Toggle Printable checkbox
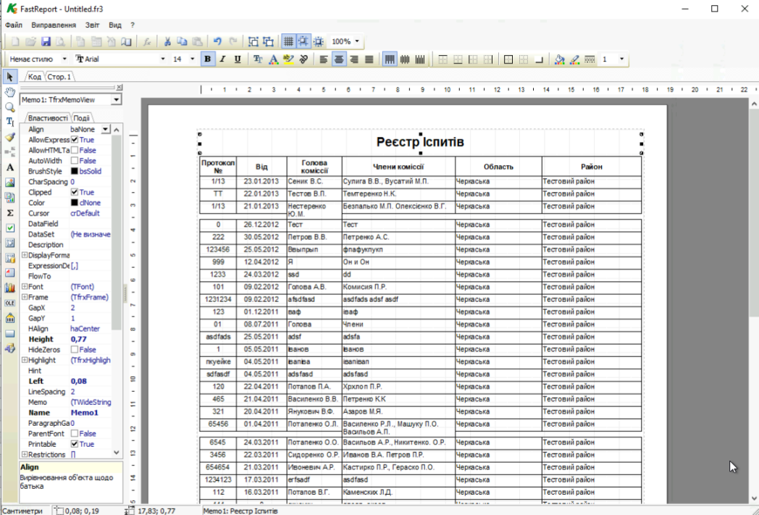 pos(75,444)
